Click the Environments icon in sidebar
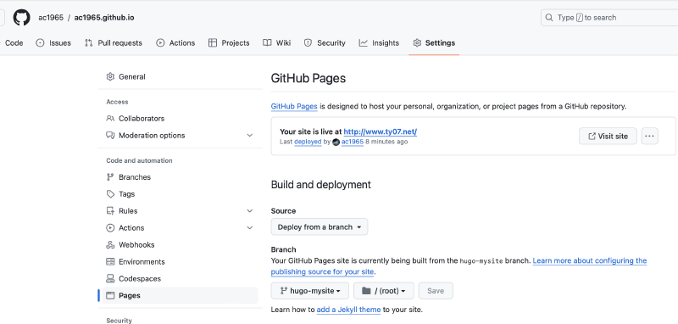The height and width of the screenshot is (324, 678). [x=110, y=262]
